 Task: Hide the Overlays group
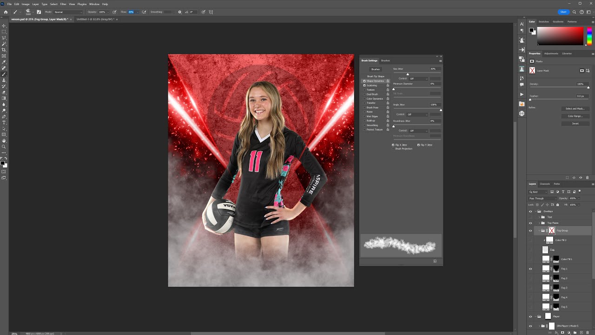tap(530, 211)
